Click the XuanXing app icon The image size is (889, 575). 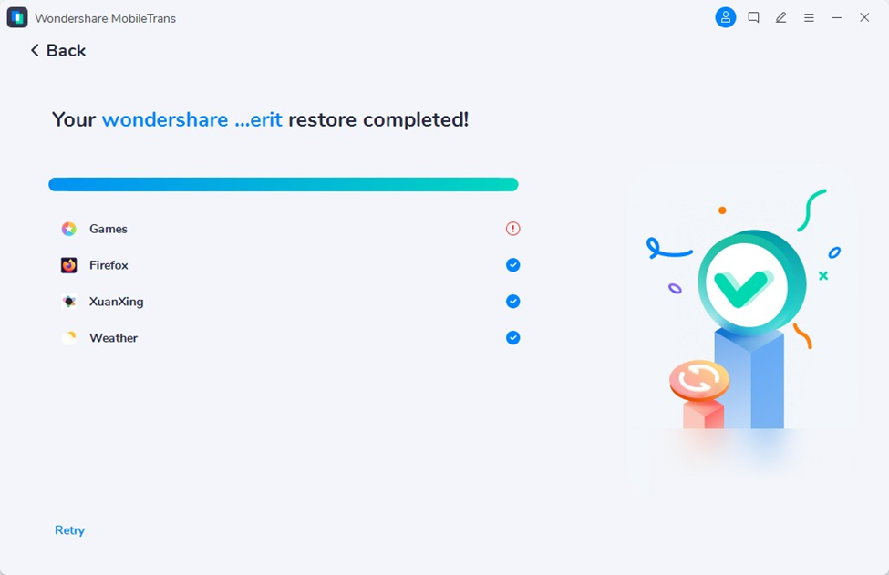click(x=69, y=302)
